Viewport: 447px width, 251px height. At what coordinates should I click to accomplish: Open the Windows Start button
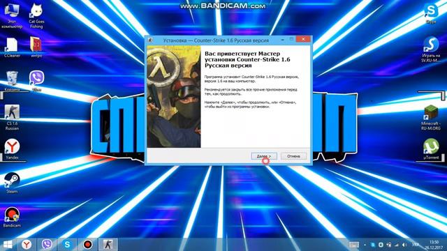point(8,245)
